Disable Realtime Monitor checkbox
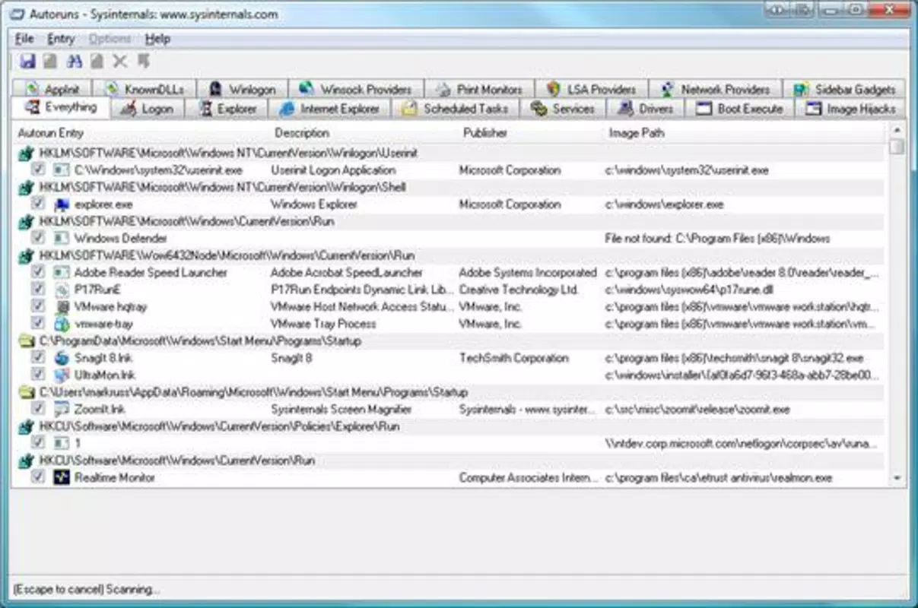 tap(37, 477)
